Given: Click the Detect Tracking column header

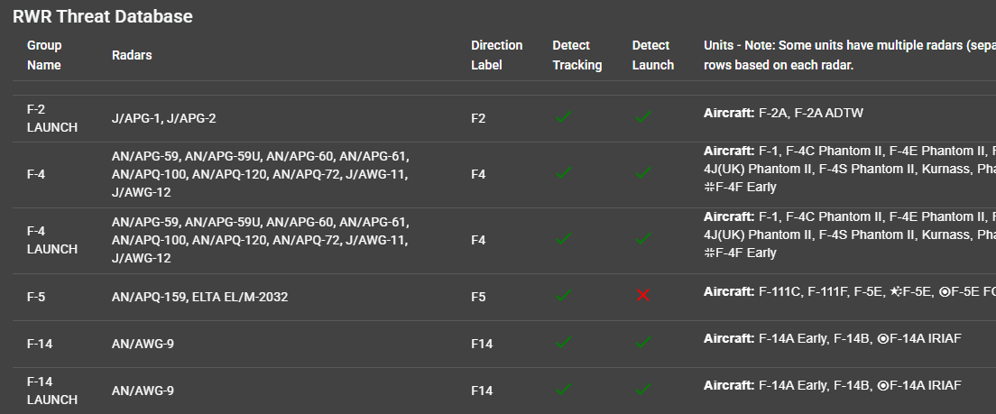Looking at the screenshot, I should (x=576, y=55).
